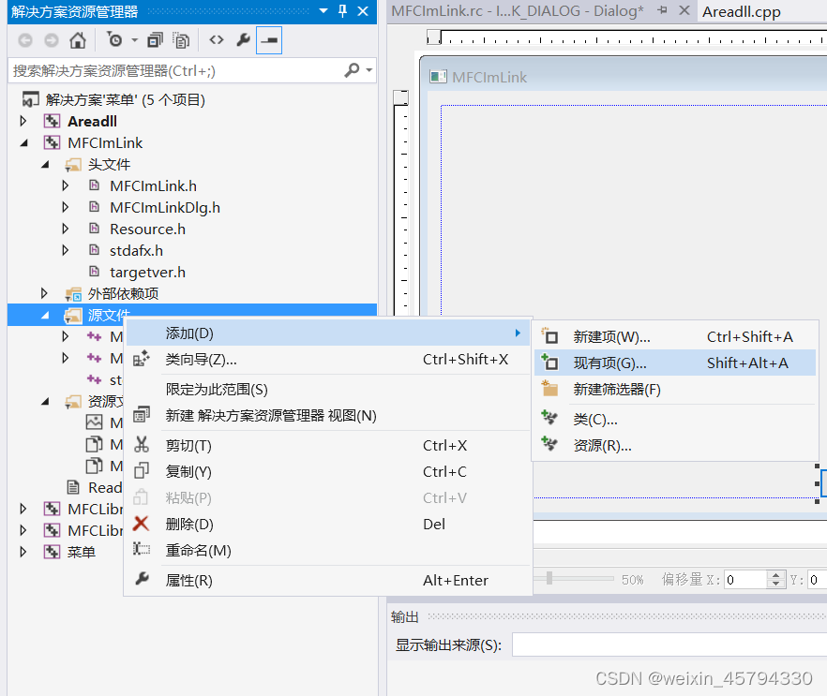Click the pending changes filter clock icon
827x696 pixels.
113,40
